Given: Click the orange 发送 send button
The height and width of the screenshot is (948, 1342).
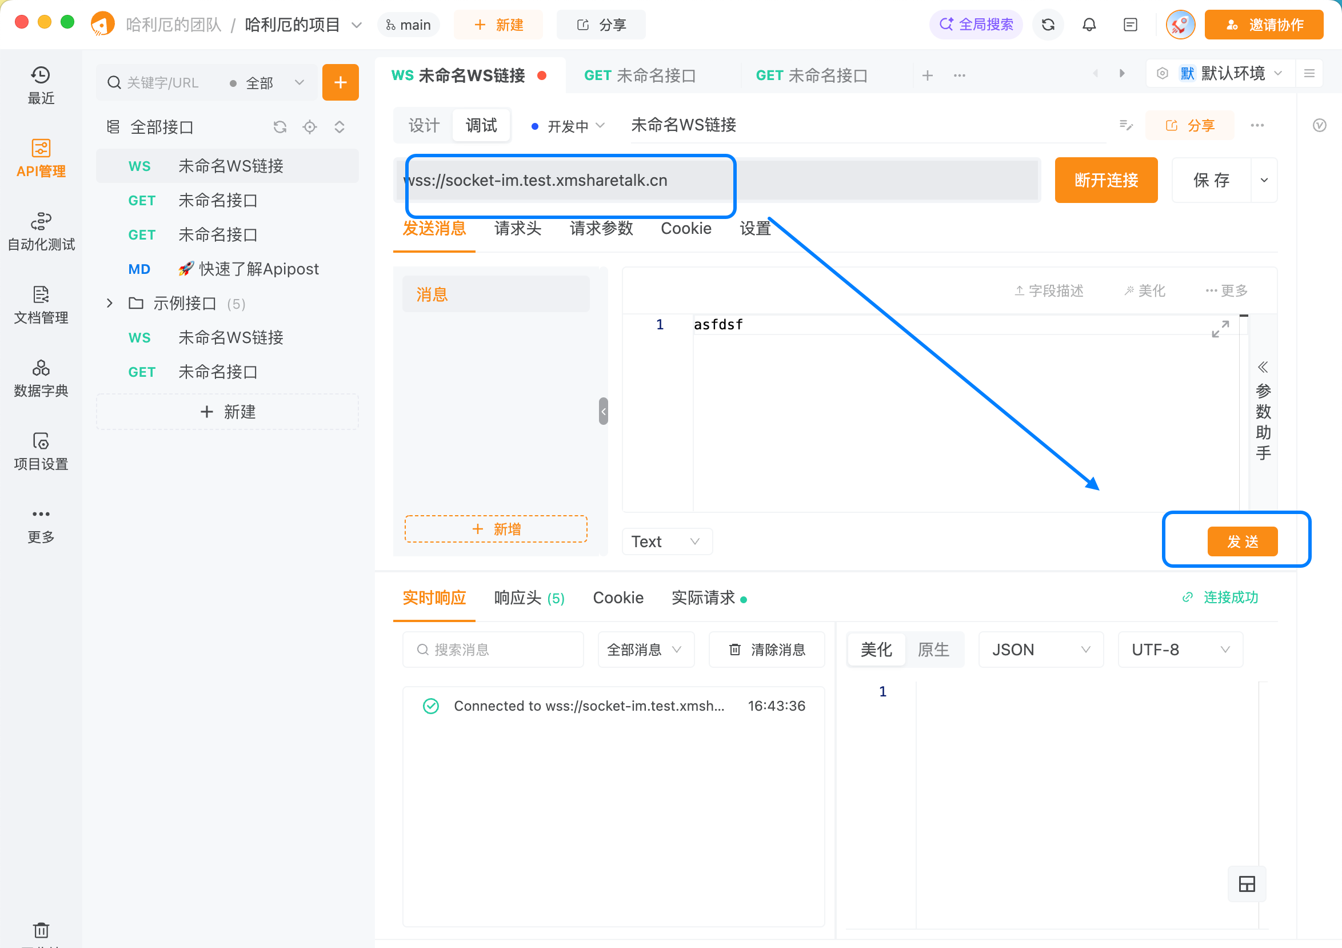Looking at the screenshot, I should [1242, 541].
